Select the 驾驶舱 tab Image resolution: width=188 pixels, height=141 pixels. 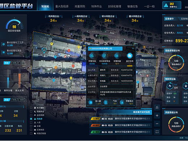[x=45, y=6]
